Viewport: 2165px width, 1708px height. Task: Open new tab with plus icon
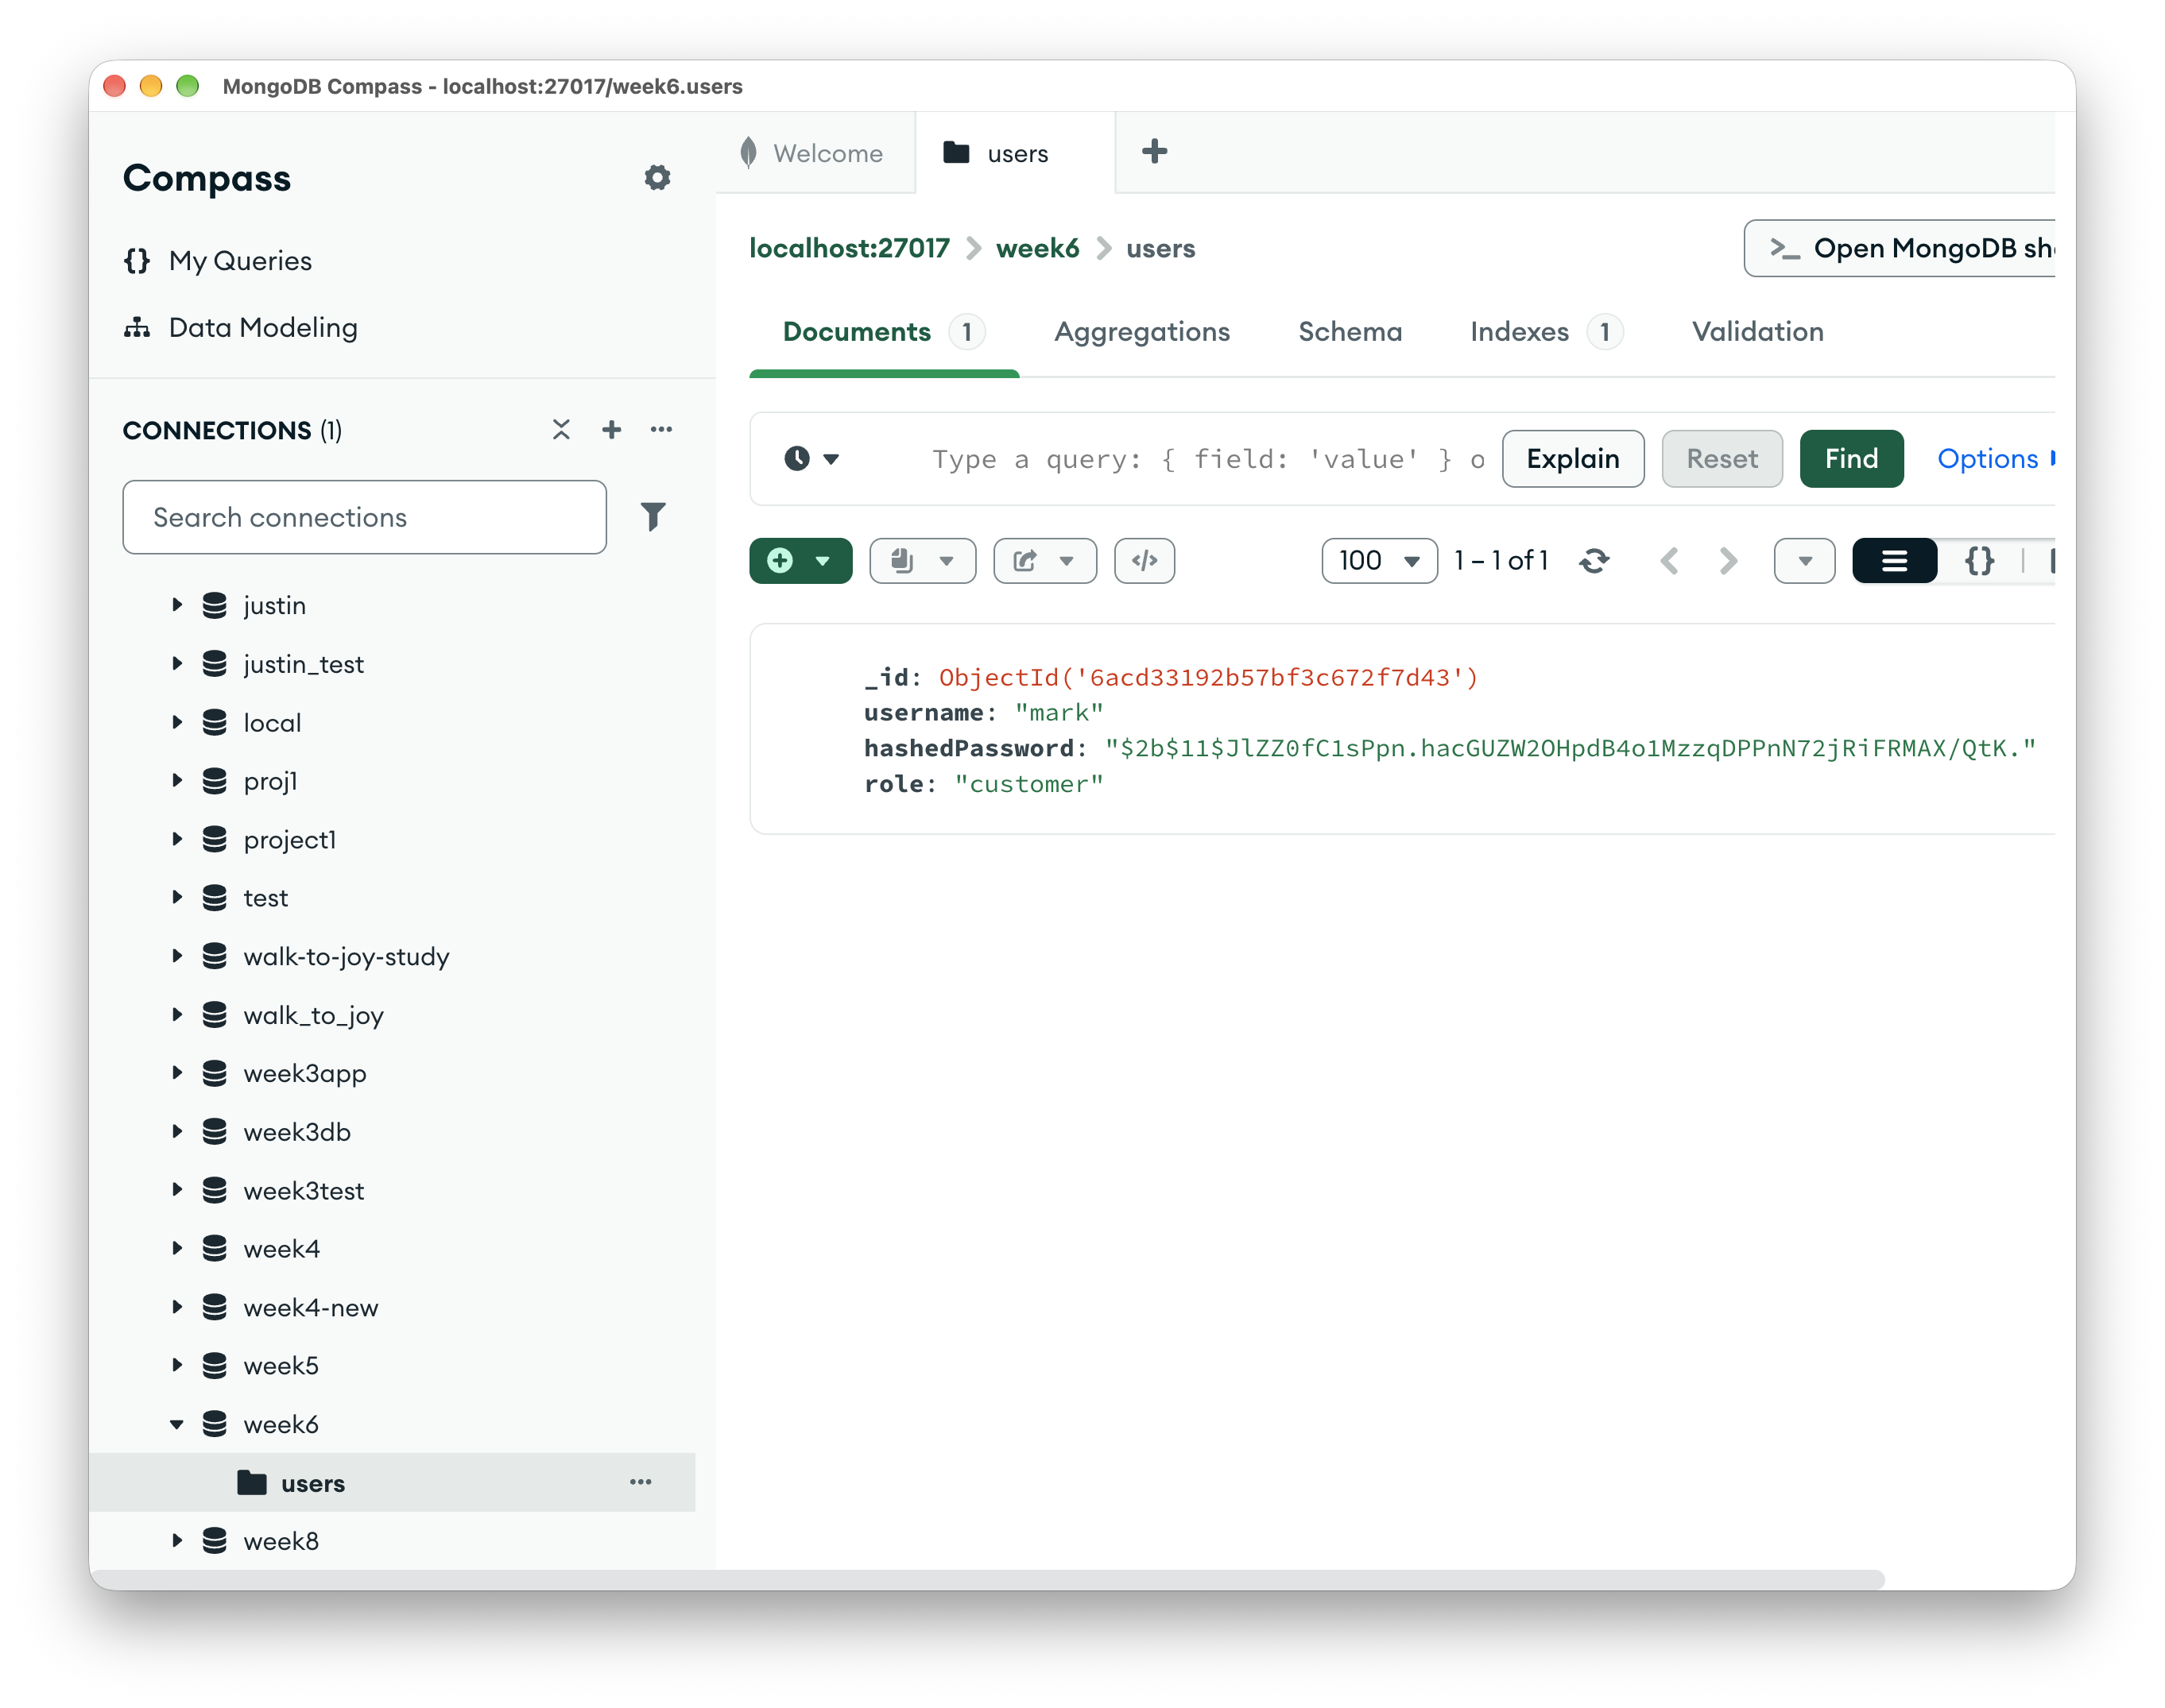click(x=1155, y=152)
